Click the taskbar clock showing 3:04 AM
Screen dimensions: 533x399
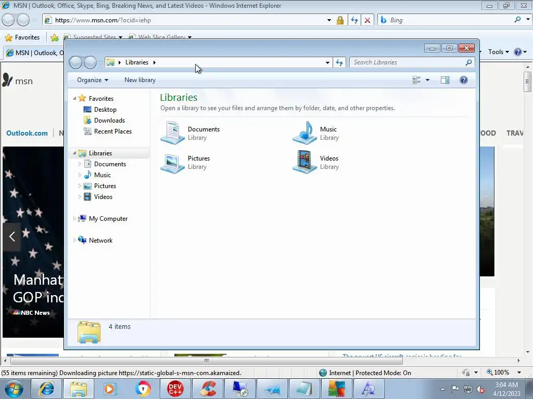pyautogui.click(x=506, y=389)
